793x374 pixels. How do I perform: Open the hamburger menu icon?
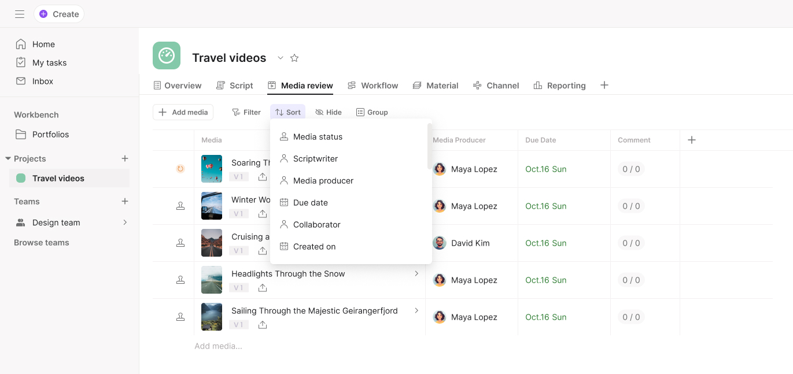(x=20, y=14)
